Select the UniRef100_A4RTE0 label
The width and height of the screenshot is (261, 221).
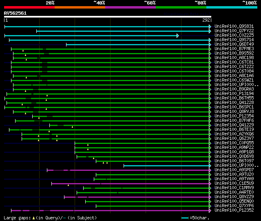[x=234, y=192]
